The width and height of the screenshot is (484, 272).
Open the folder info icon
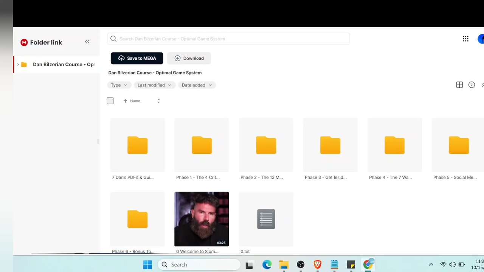pyautogui.click(x=472, y=85)
